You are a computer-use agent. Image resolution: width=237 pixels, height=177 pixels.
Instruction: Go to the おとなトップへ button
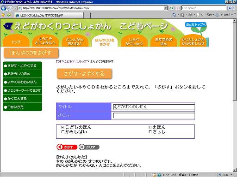(x=196, y=24)
